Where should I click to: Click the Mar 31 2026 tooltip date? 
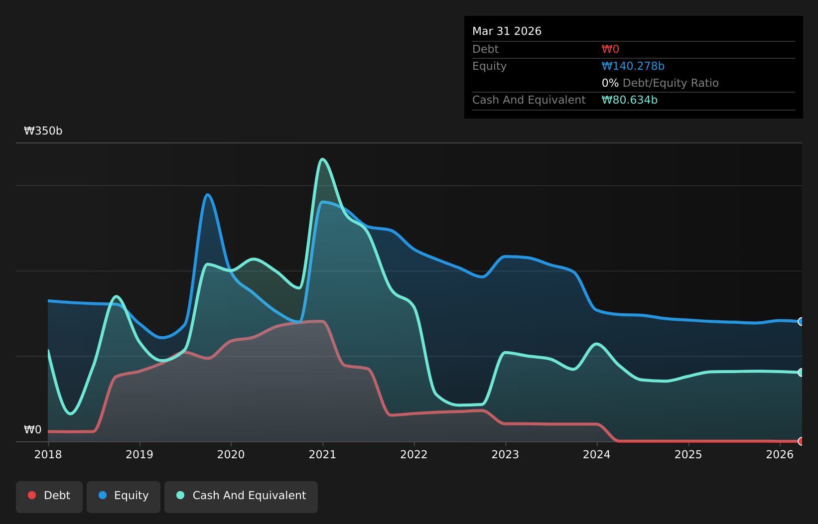tap(507, 31)
